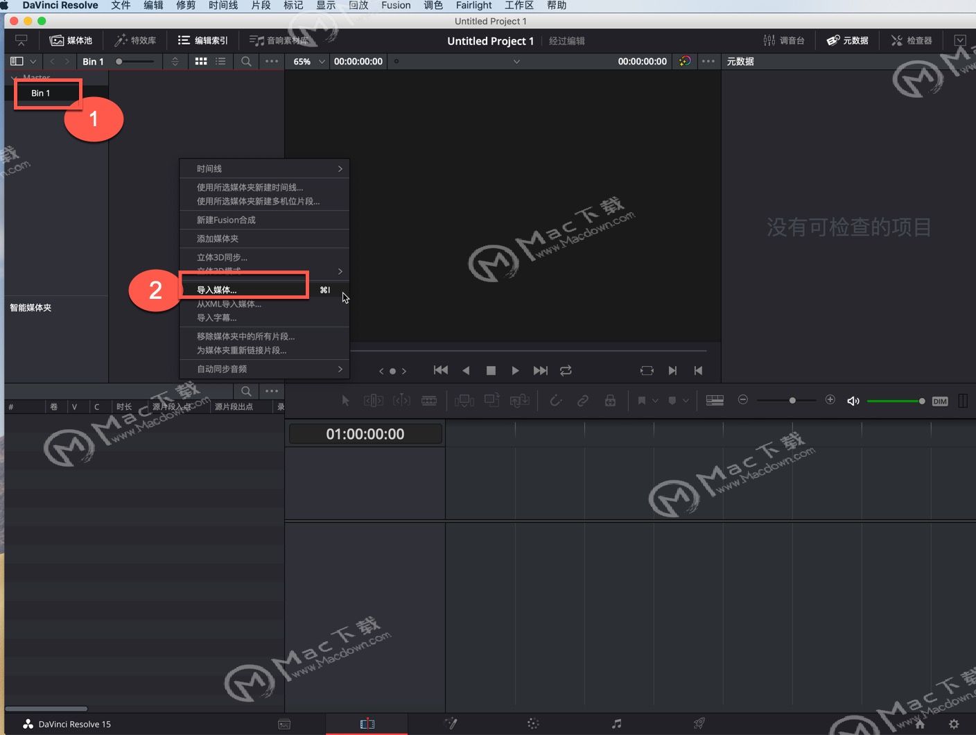Jump to first frame in viewer
Viewport: 976px width, 735px height.
click(440, 370)
